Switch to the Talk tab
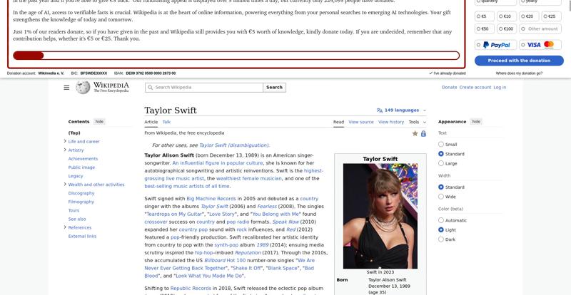Viewport: 571px width, 295px height. click(166, 122)
